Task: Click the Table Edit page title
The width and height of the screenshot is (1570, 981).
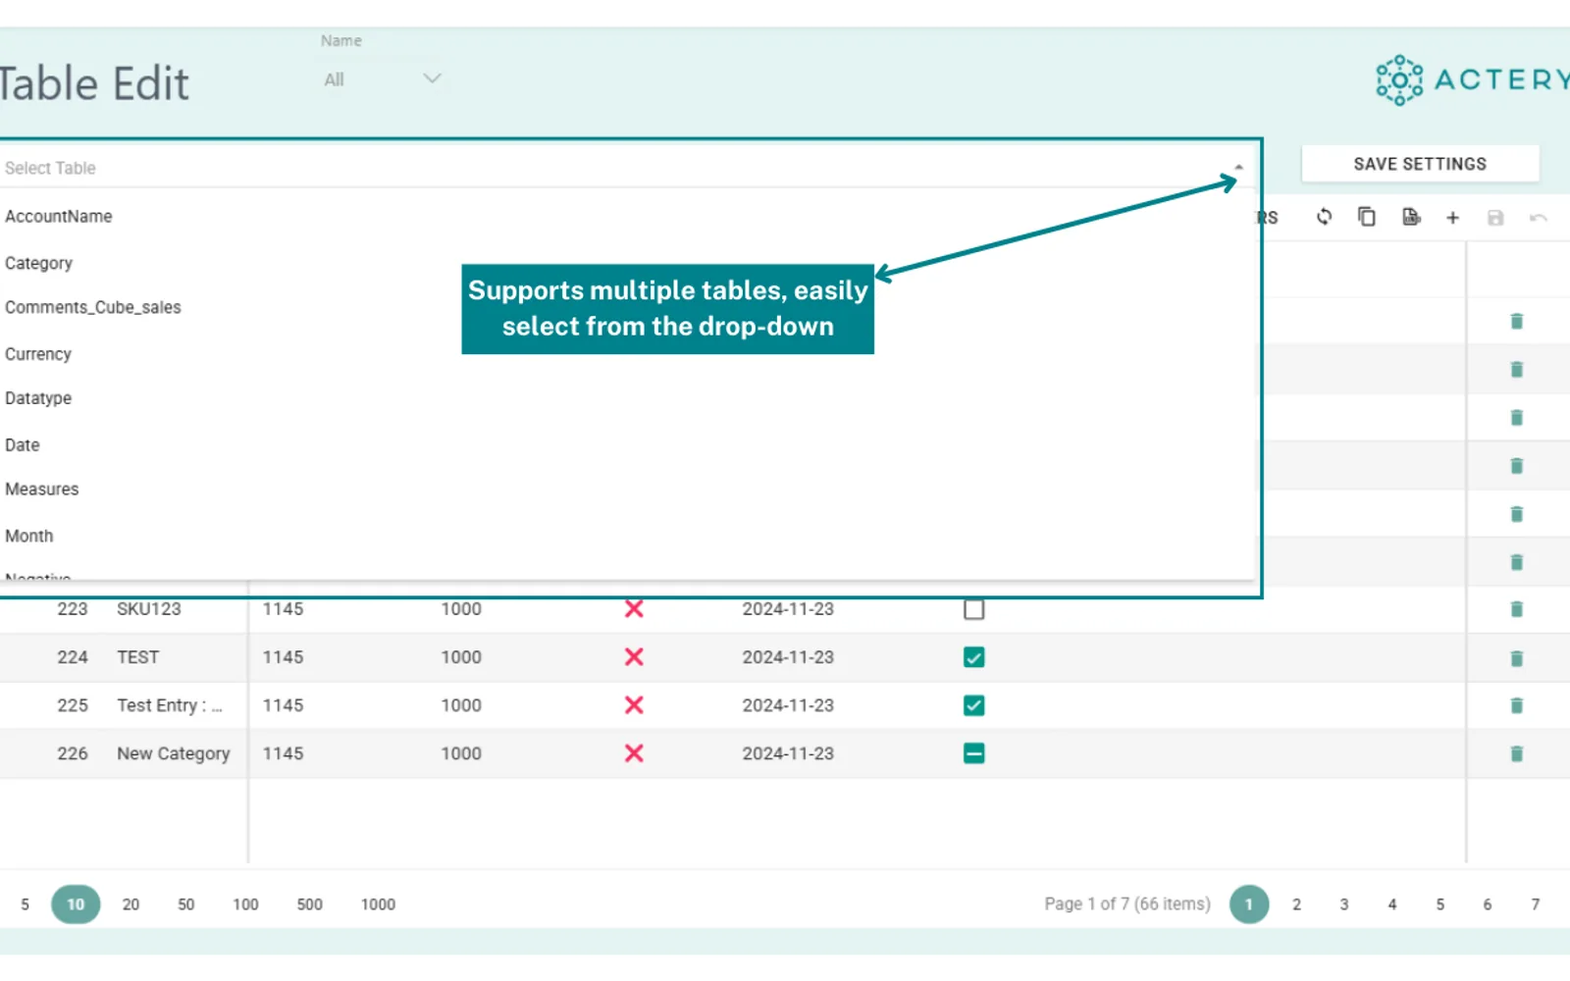Action: (x=94, y=83)
